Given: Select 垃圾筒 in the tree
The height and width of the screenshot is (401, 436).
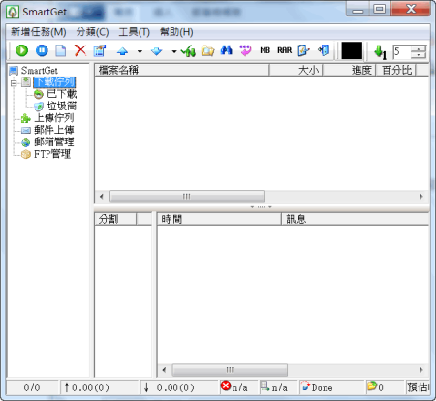Looking at the screenshot, I should [61, 106].
